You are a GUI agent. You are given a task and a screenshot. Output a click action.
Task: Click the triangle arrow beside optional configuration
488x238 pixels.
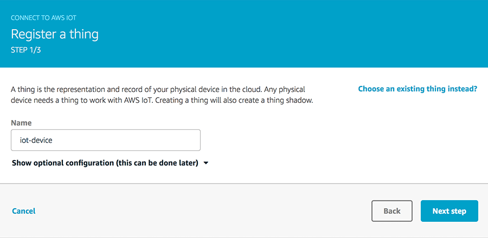tap(206, 163)
